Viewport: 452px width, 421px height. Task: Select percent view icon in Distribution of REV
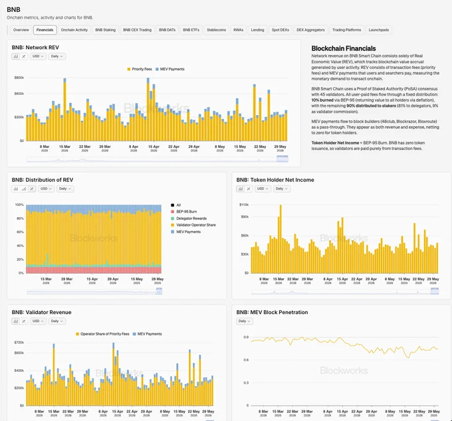point(32,189)
